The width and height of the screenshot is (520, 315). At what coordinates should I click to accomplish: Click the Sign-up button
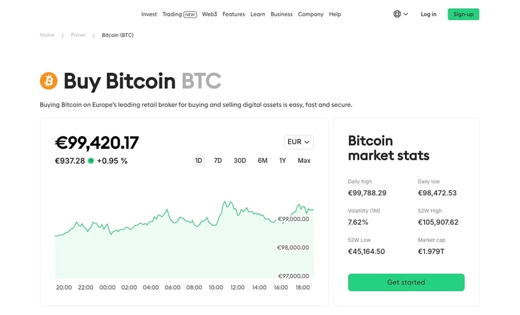tap(463, 14)
